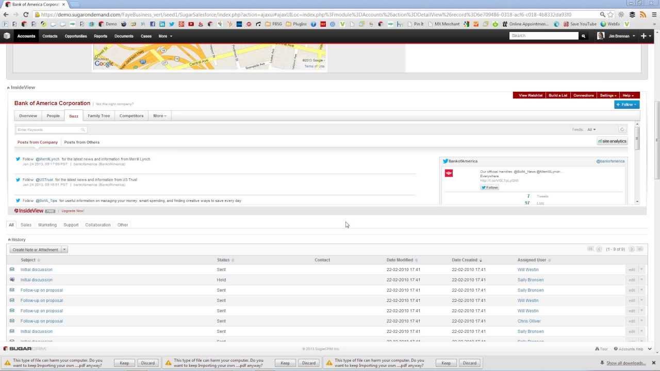
Task: Go to first page of History list
Action: (x=590, y=249)
